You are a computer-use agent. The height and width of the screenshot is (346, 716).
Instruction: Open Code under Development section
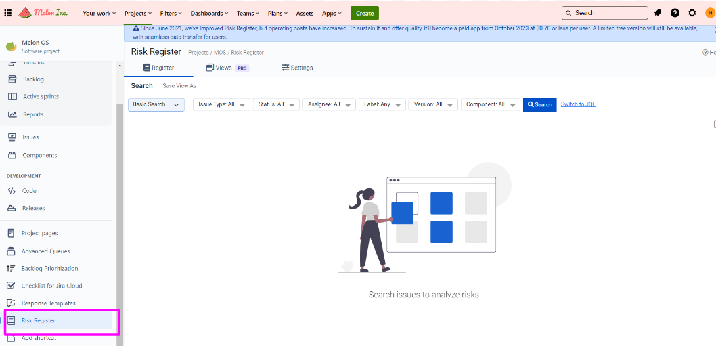29,191
